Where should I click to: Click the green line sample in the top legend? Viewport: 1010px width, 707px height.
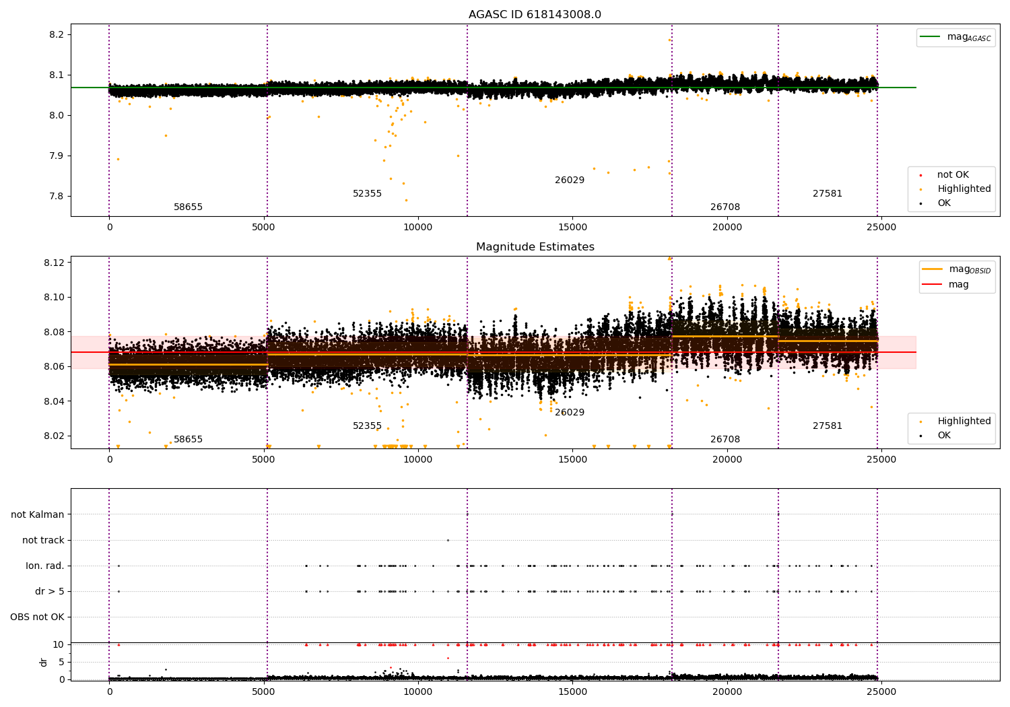(x=930, y=36)
